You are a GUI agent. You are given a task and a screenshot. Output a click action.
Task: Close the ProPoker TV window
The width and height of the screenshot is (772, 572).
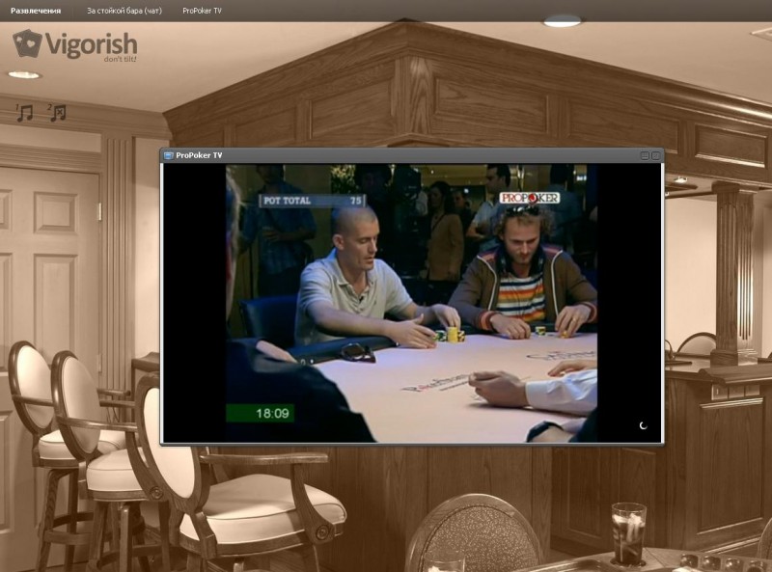pyautogui.click(x=655, y=155)
